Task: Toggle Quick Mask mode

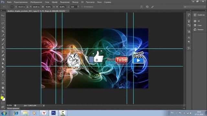Action: 3,103
